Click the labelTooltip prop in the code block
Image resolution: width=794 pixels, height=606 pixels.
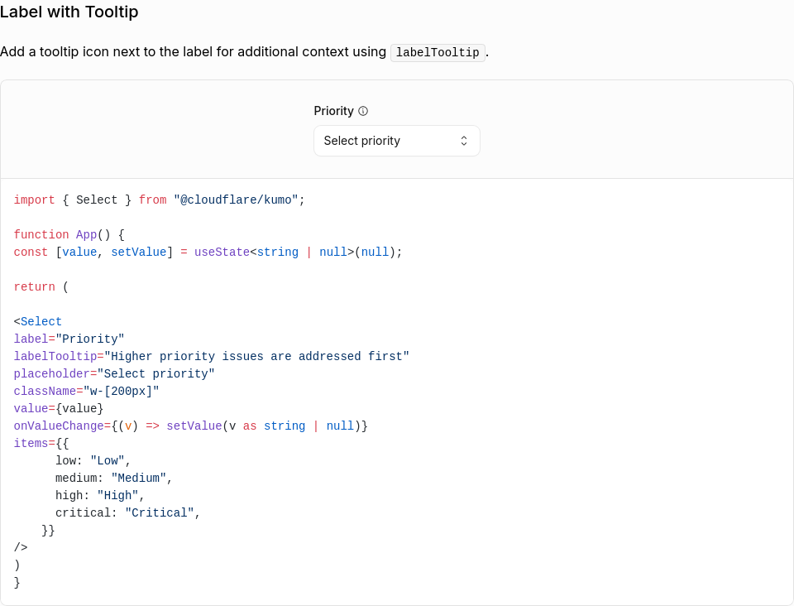point(55,357)
